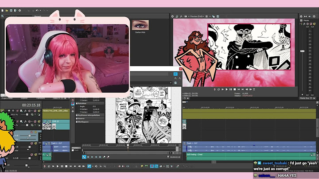Viewport: 319px width, 179px height.
Task: Pause playback in the video preview transport
Action: pos(230,89)
